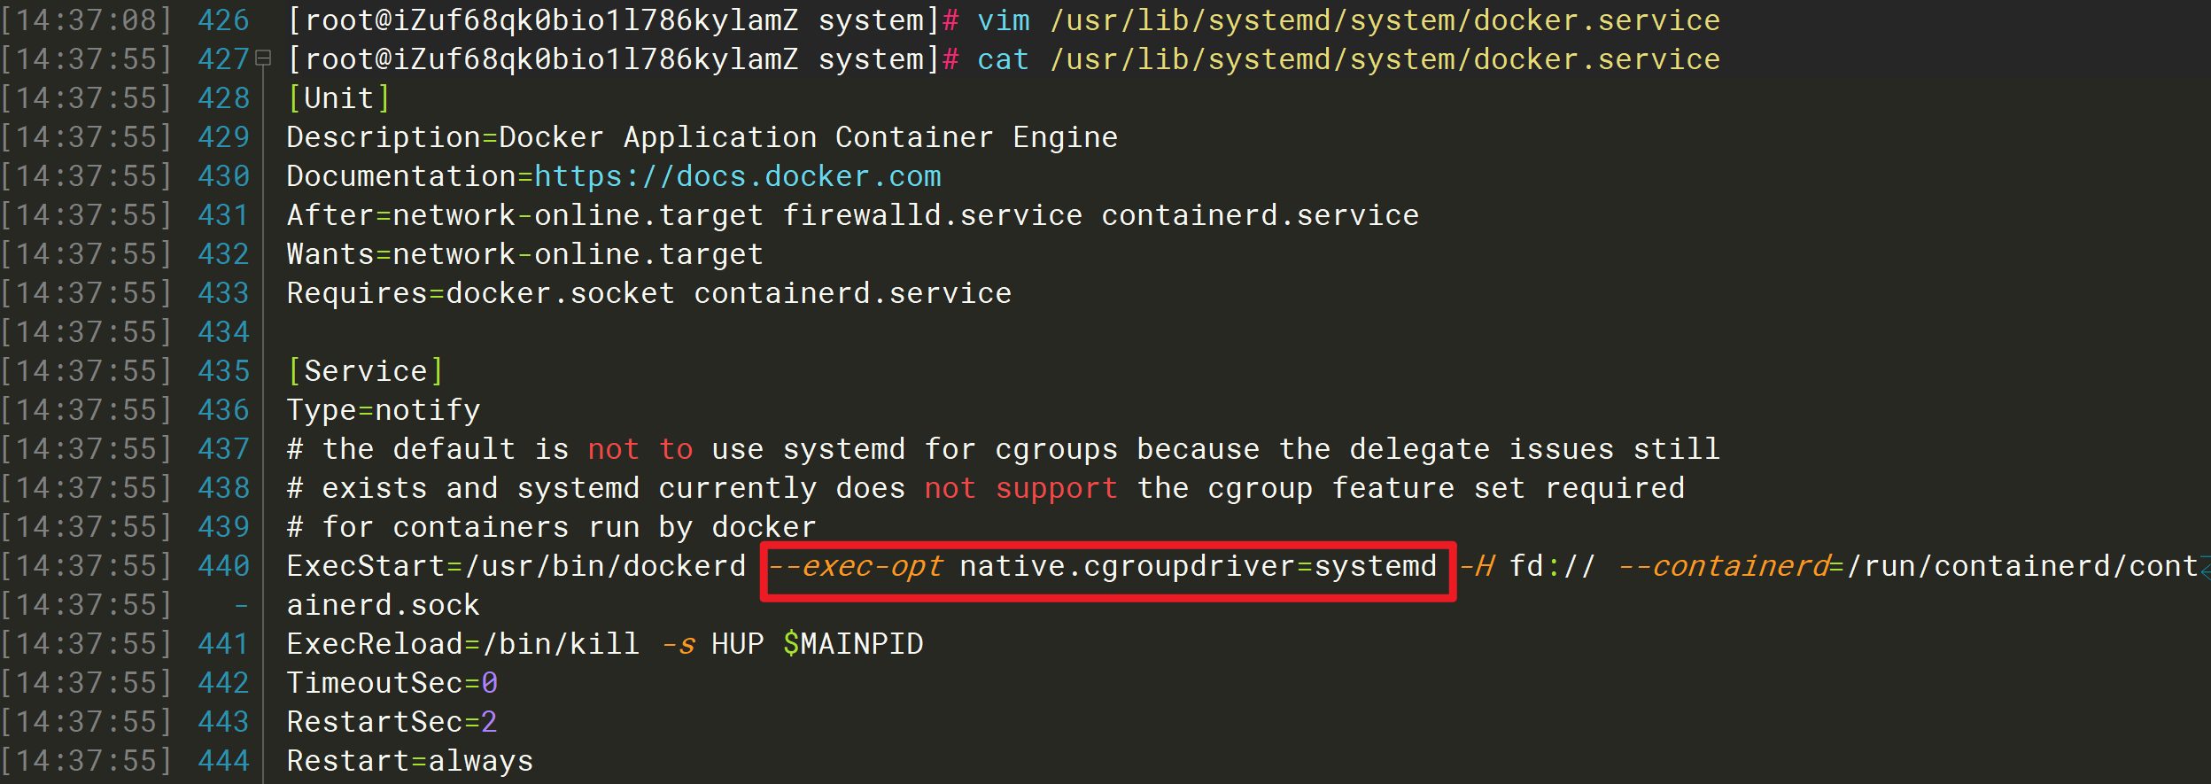Click the vim docker.service command path
2211x784 pixels.
[1385, 20]
